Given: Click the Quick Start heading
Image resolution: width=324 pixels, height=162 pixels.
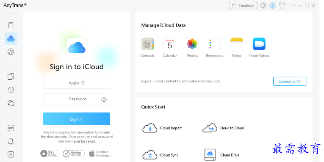Looking at the screenshot, I should 153,107.
